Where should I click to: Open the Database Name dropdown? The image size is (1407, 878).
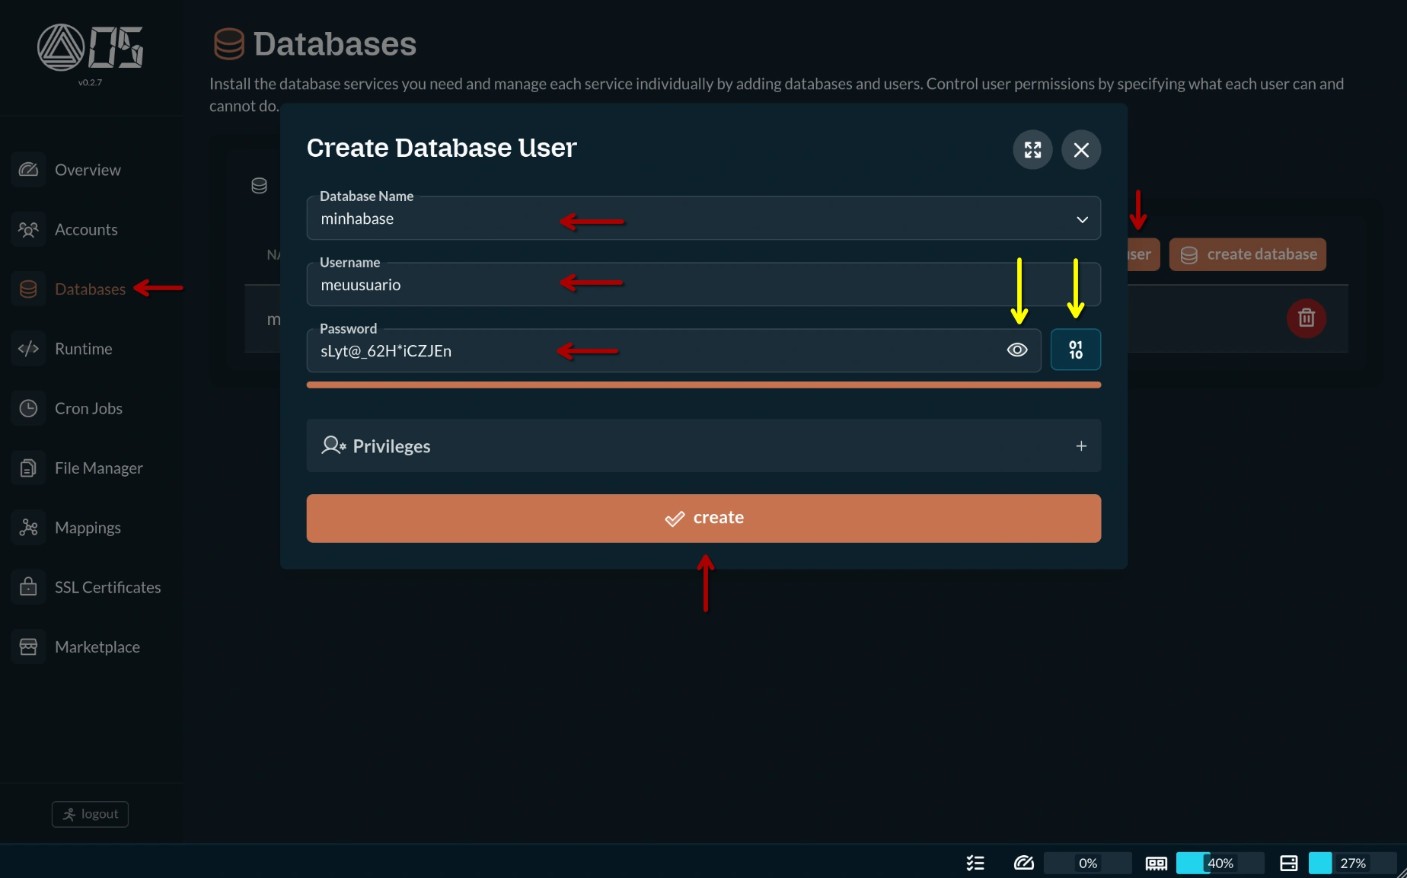1081,219
